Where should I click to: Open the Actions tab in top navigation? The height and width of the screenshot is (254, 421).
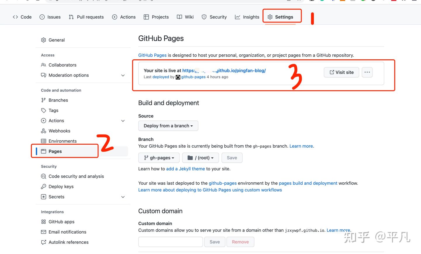pos(124,17)
